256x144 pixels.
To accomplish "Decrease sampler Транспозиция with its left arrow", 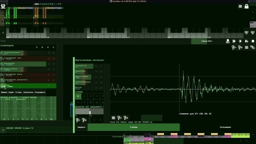I will click(96, 82).
